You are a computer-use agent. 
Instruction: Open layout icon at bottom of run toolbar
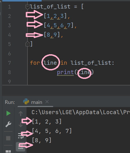(x=8, y=152)
